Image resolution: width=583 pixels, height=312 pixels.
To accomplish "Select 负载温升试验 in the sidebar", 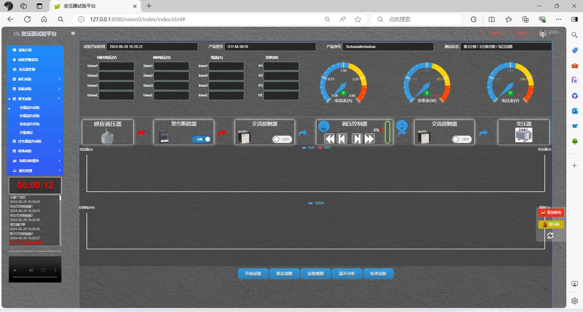I will (29, 116).
